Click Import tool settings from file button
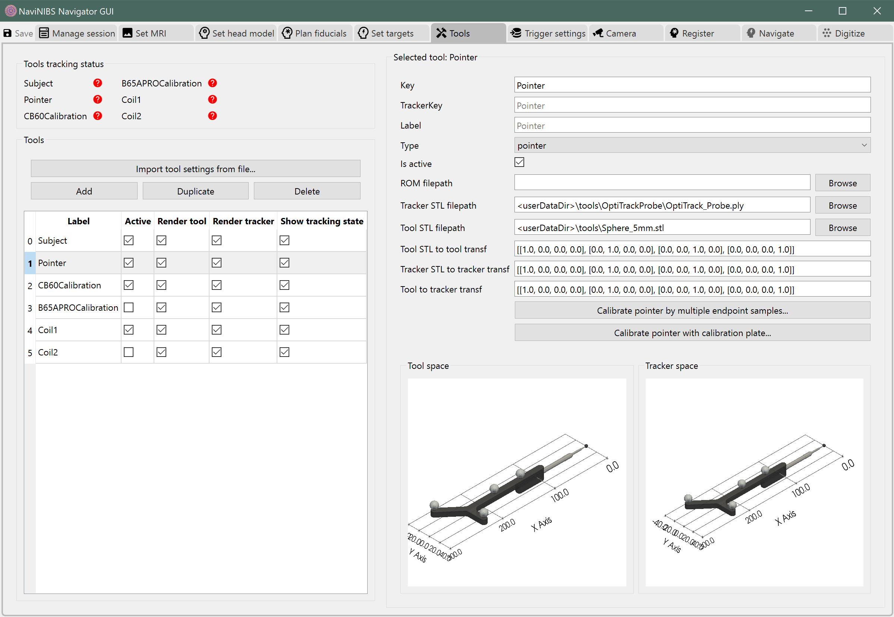Screen dimensions: 894x617 pos(195,169)
